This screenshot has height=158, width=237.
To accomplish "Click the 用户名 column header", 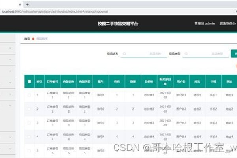I will 181,81.
